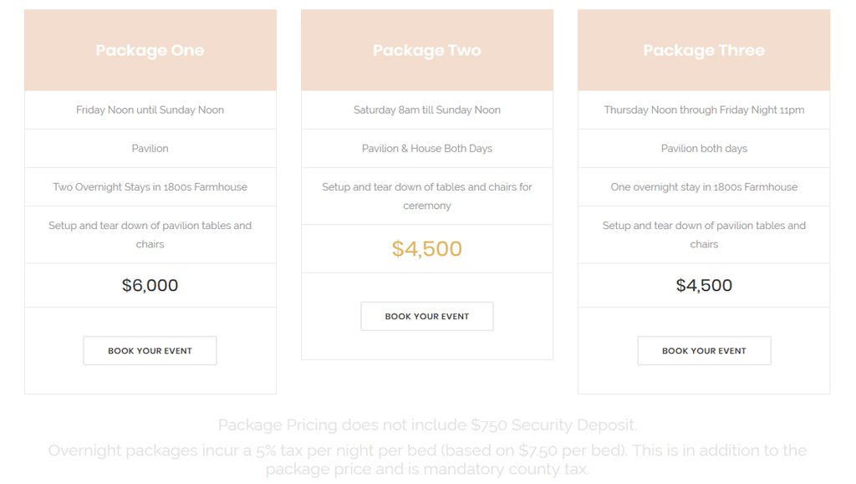The height and width of the screenshot is (484, 856).
Task: Click Book Your Event under Package Two
Action: coord(427,316)
